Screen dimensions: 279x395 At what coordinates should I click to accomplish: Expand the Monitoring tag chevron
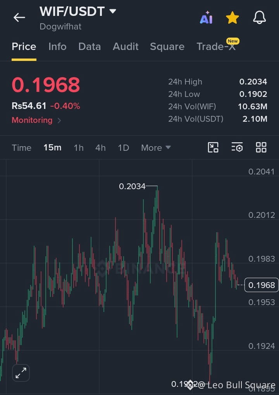click(x=59, y=121)
